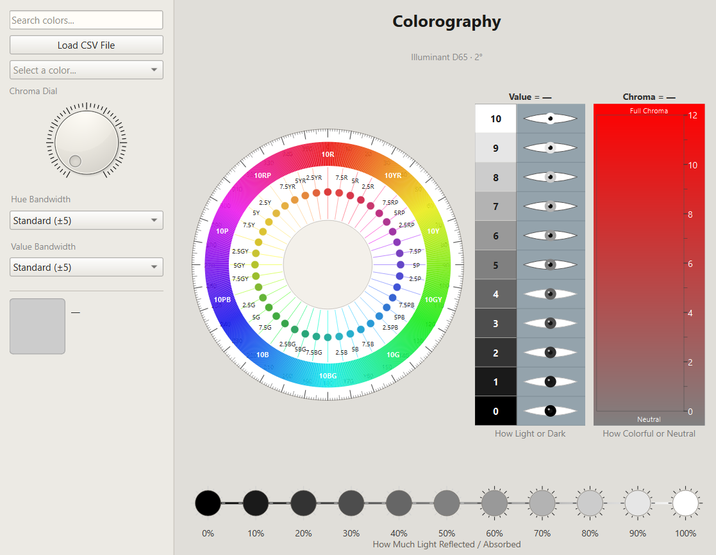Click the Load CSV File button

click(x=86, y=45)
